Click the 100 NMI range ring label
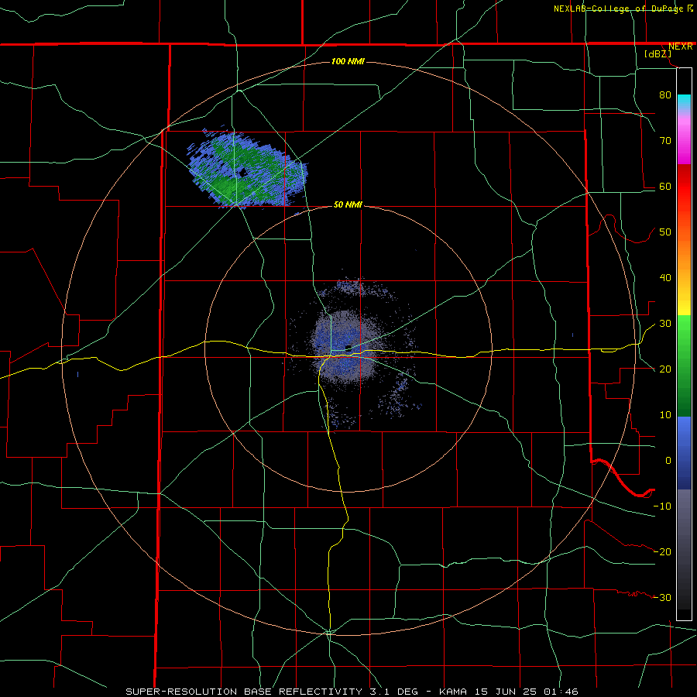 coord(348,61)
